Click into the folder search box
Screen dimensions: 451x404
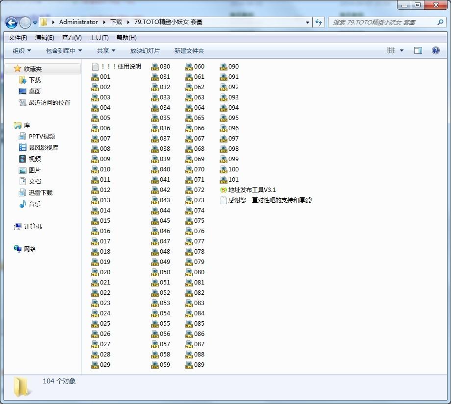tap(382, 23)
